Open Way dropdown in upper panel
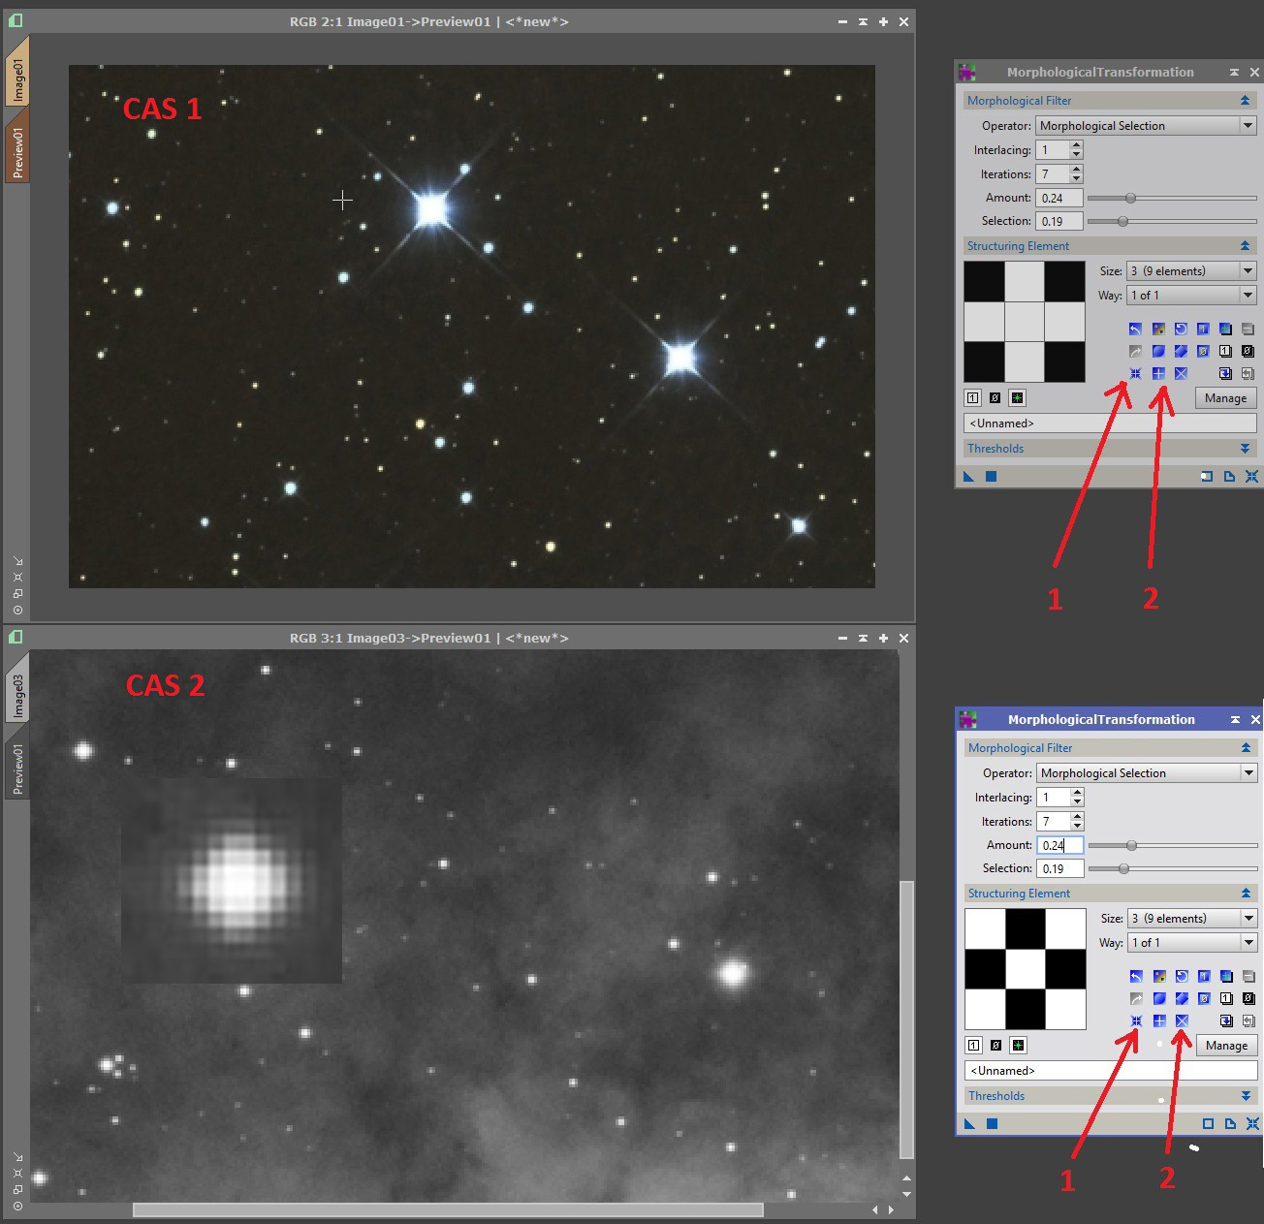This screenshot has width=1264, height=1224. [x=1191, y=295]
